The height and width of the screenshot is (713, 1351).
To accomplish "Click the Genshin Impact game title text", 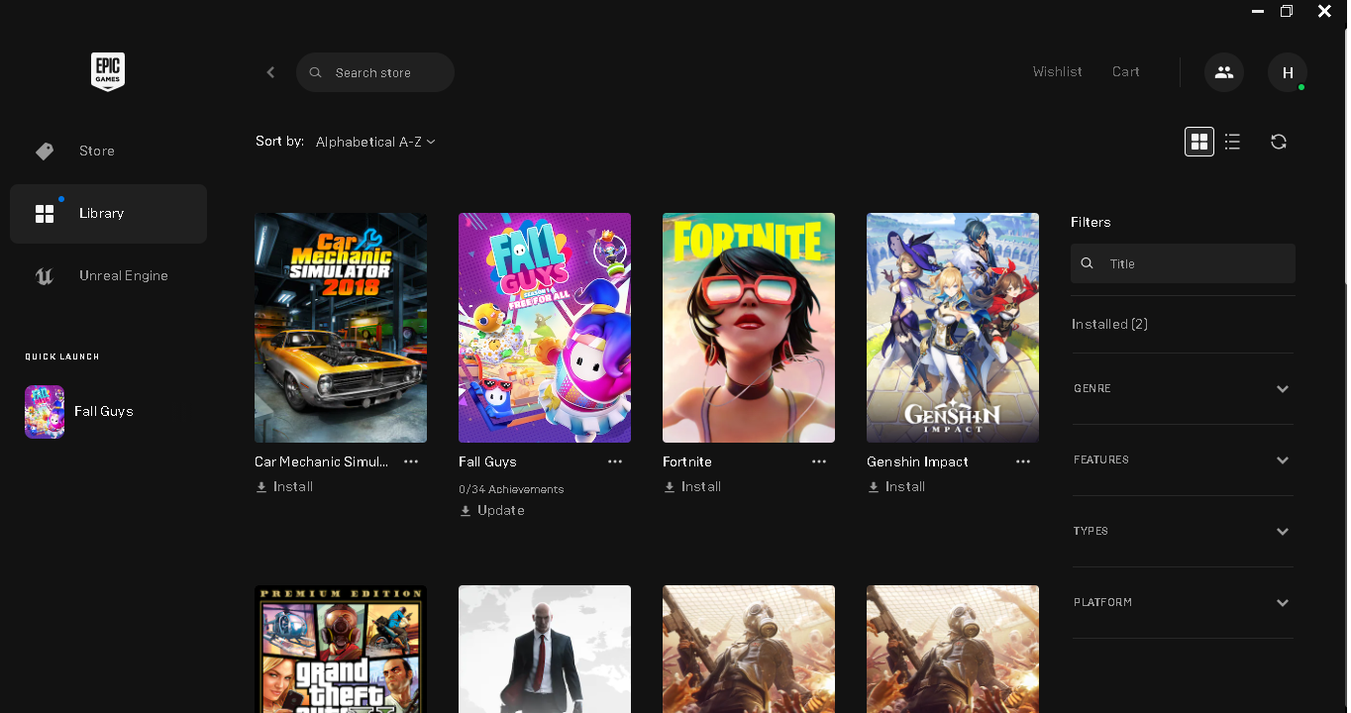I will tap(917, 461).
